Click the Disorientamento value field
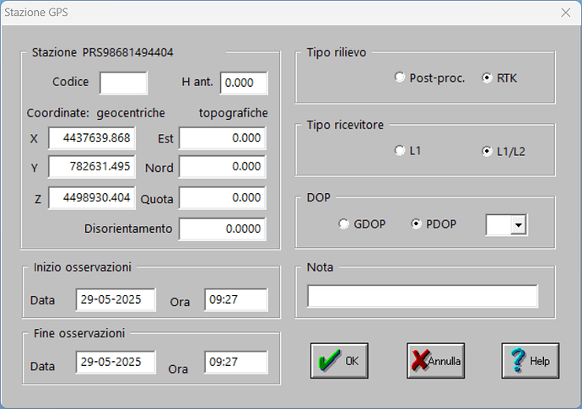The height and width of the screenshot is (409, 582). (222, 229)
